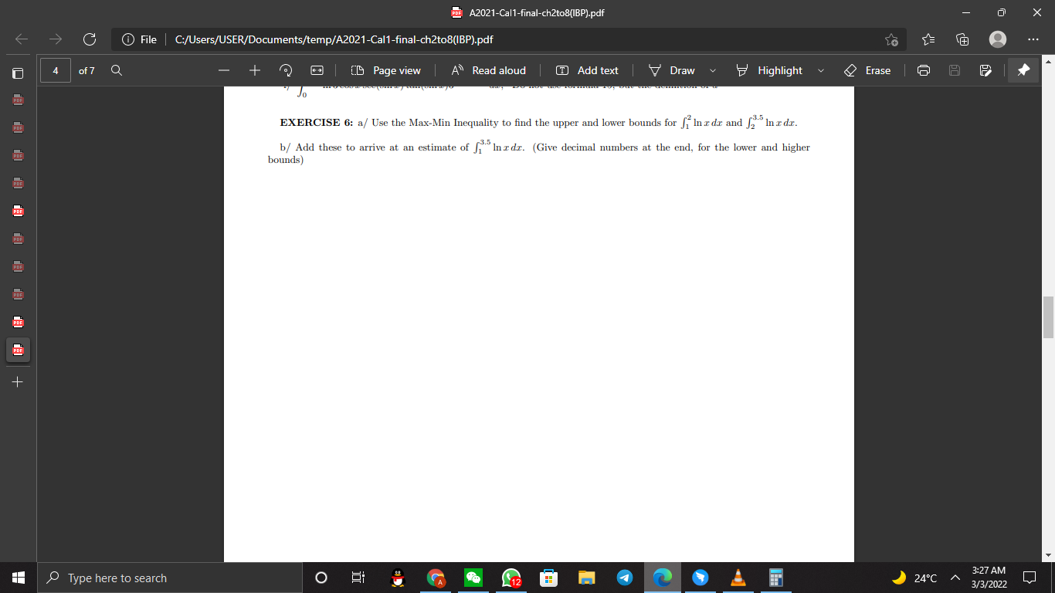Open the Settings and more menu
Viewport: 1055px width, 593px height.
[x=1033, y=39]
